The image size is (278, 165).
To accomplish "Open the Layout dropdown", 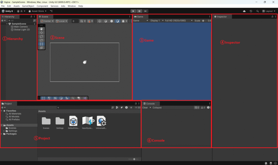I will tap(269, 11).
